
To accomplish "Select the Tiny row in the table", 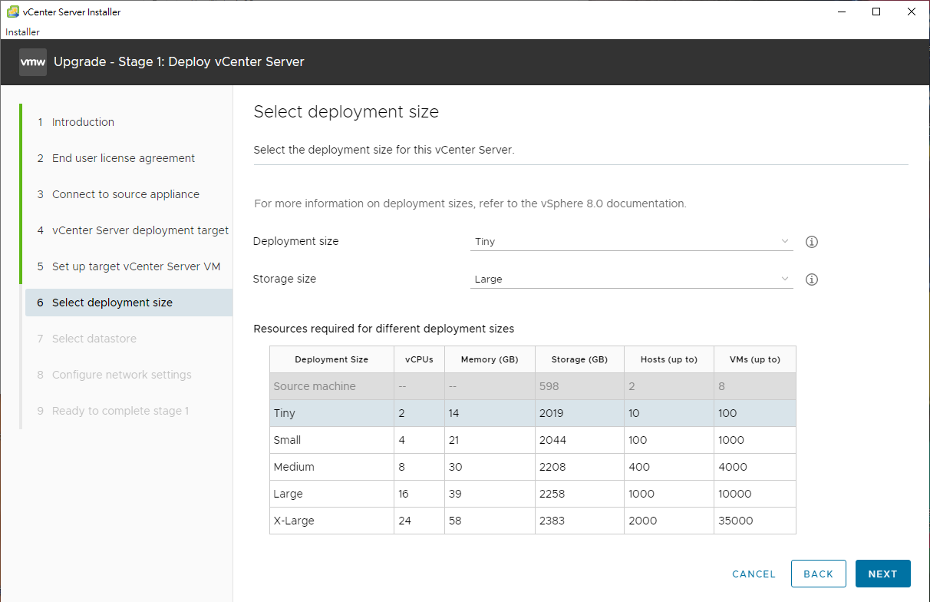I will [x=533, y=413].
